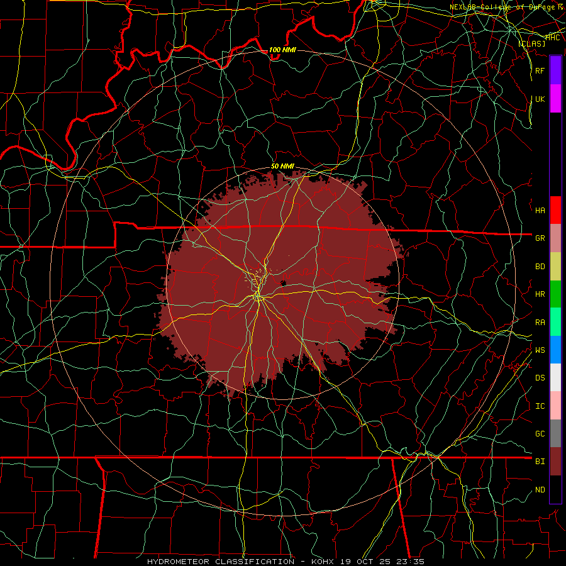Click the ND black legend swatch
The image size is (566, 566).
coord(555,489)
